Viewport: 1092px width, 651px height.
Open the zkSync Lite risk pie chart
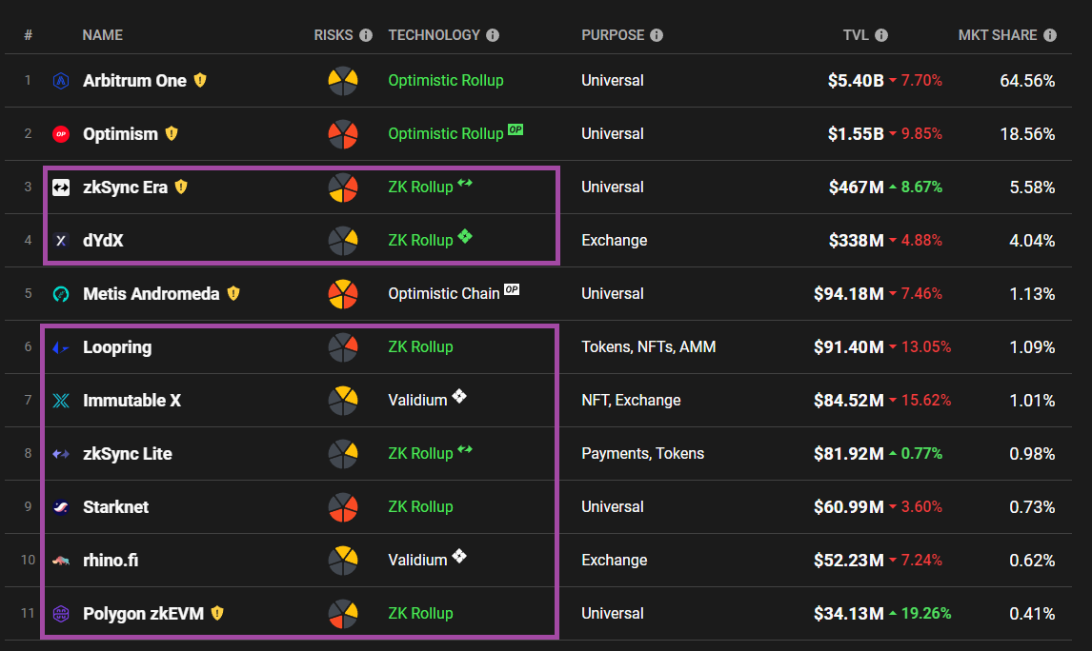click(343, 454)
